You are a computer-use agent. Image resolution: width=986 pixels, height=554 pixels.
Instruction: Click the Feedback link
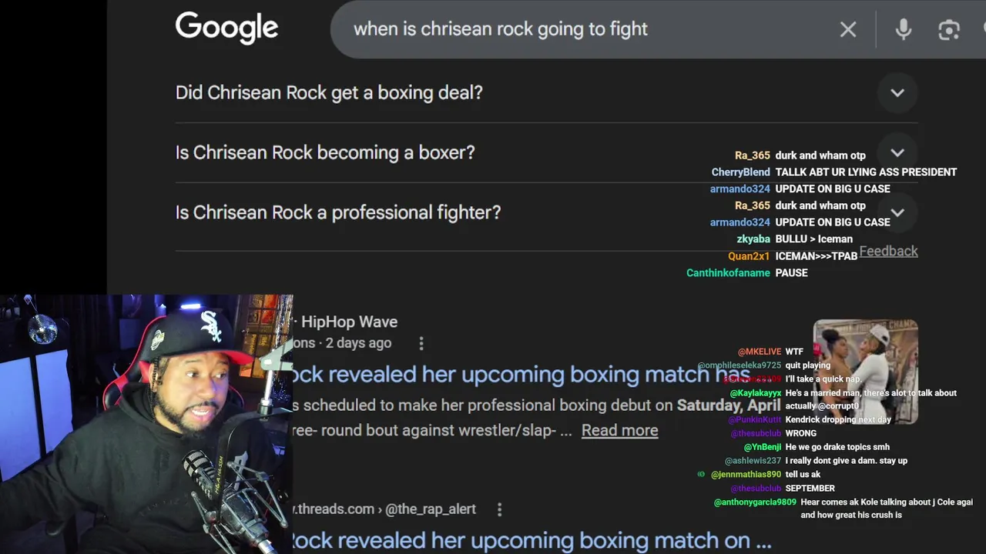point(888,251)
